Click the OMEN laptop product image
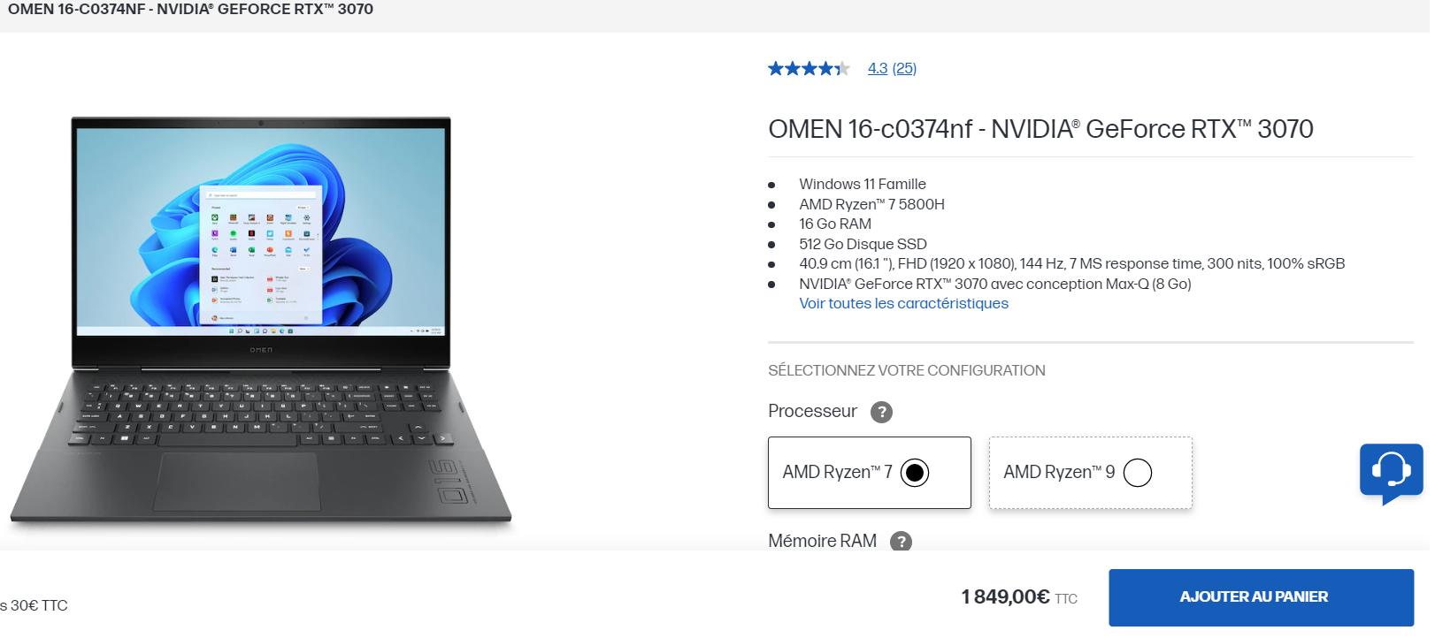Image resolution: width=1435 pixels, height=638 pixels. (x=261, y=323)
